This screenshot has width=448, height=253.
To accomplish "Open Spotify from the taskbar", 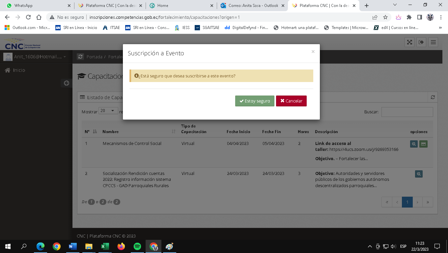I will pyautogui.click(x=137, y=246).
